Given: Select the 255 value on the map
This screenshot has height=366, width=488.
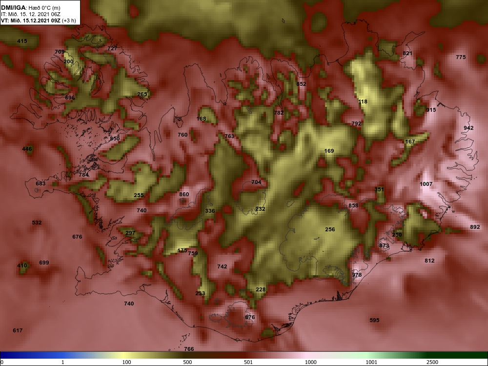Looking at the screenshot, I should (139, 196).
